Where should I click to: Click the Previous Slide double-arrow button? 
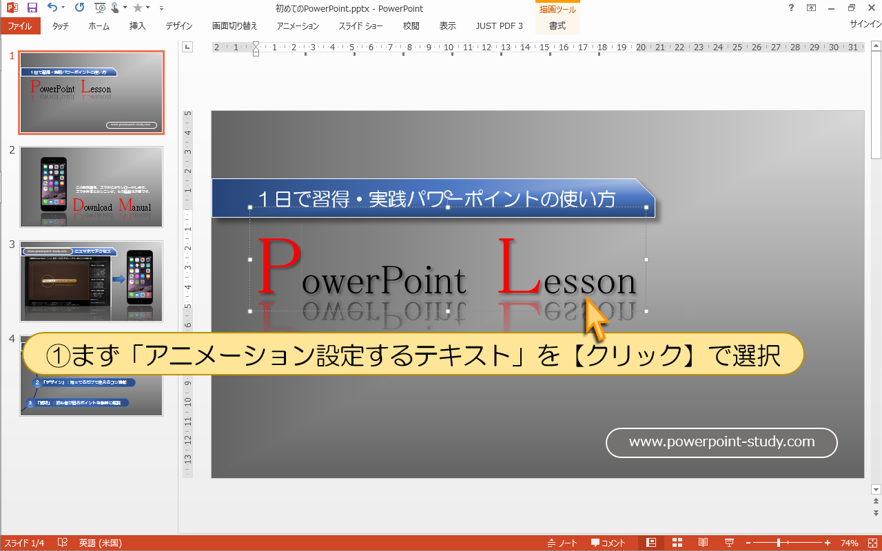click(x=876, y=502)
